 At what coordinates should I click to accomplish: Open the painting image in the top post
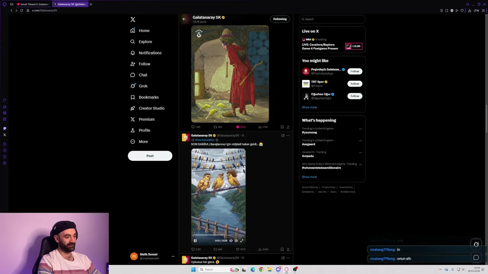[230, 74]
